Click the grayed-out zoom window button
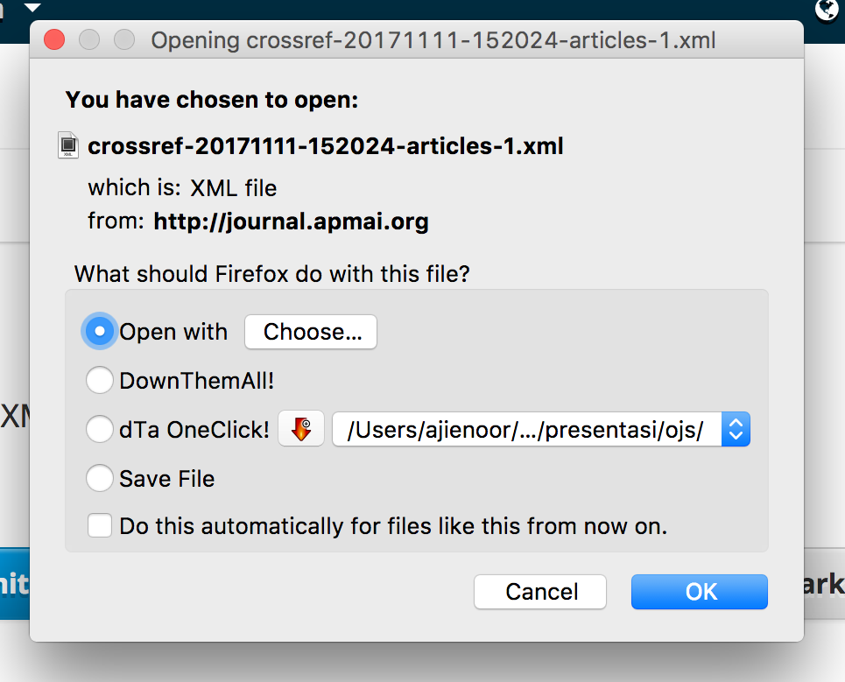This screenshot has height=682, width=845. click(124, 40)
